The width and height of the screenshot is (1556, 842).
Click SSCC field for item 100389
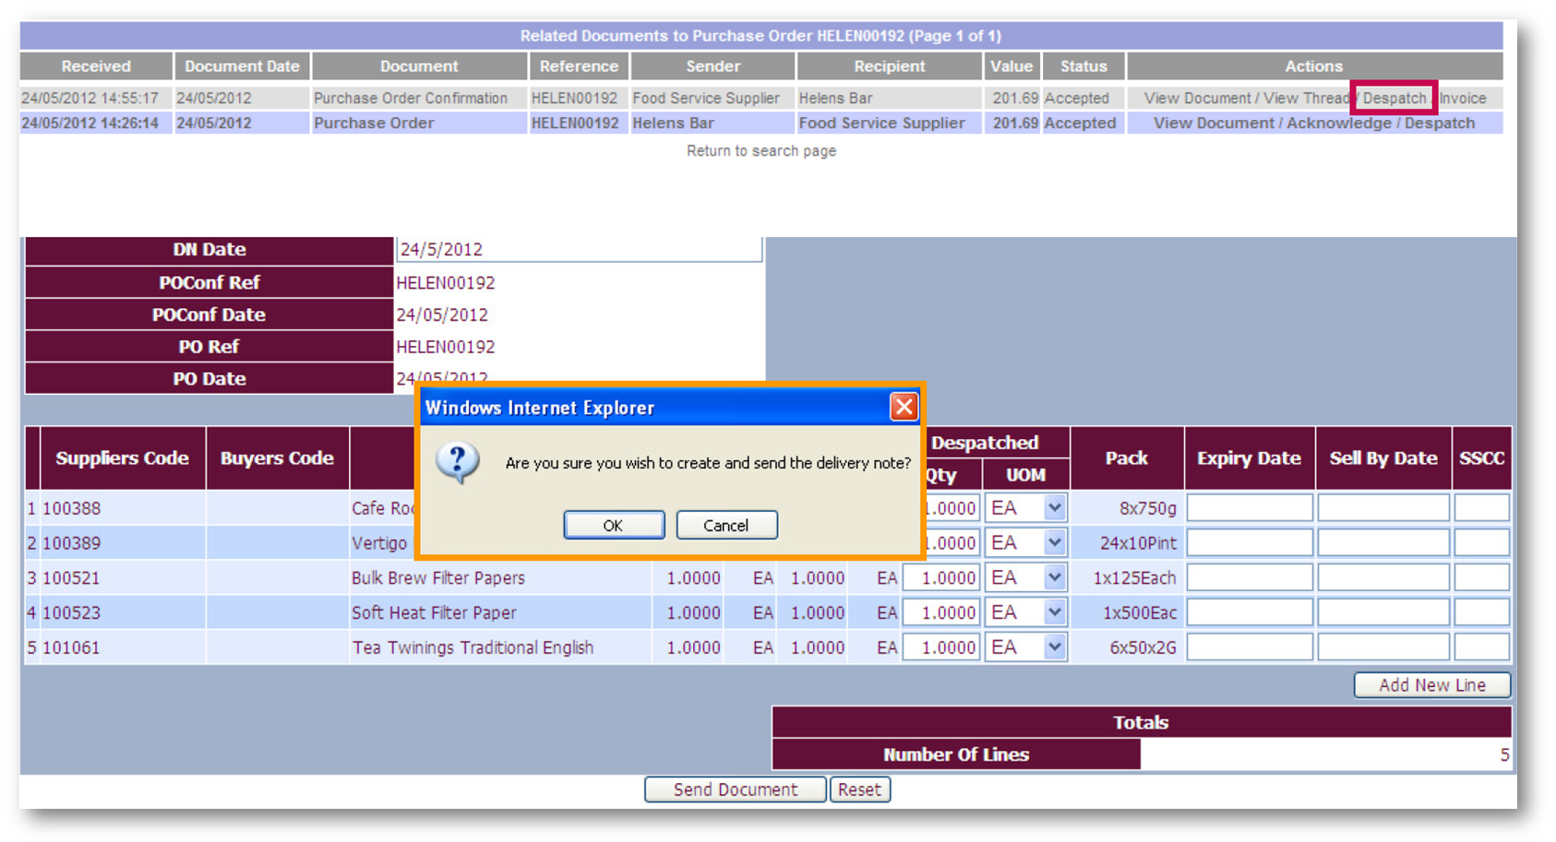tap(1482, 542)
